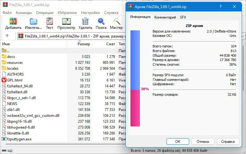Click the zlib1.dll file icon
Image resolution: width=246 pixels, height=154 pixels.
[4, 109]
